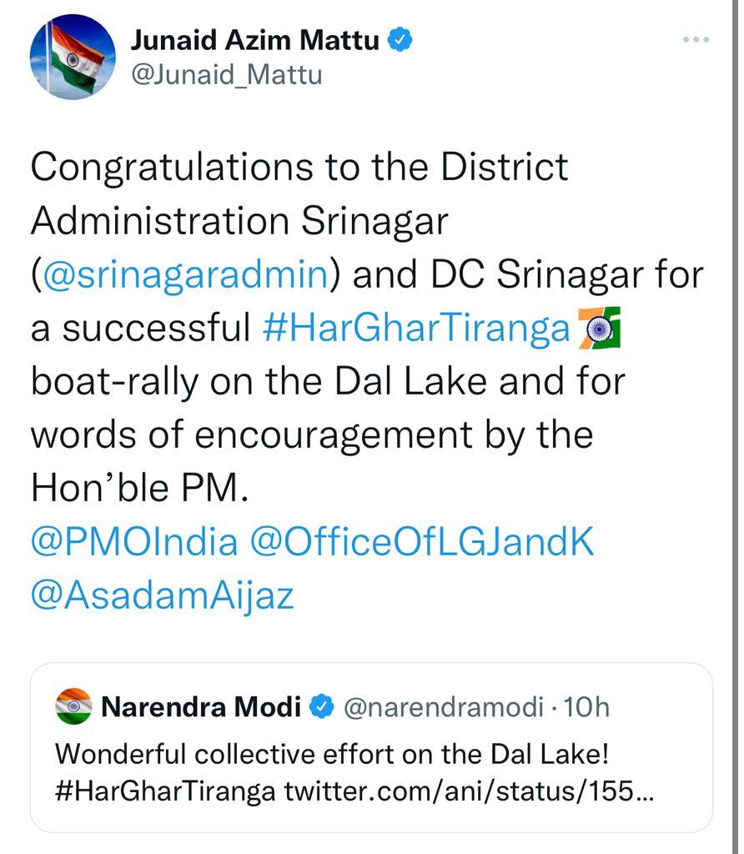Click the @narendramodi handle
The height and width of the screenshot is (854, 744).
444,707
